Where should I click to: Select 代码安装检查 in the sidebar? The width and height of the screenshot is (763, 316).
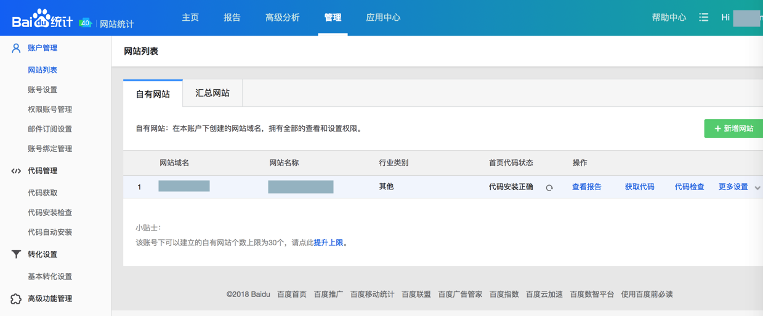(x=50, y=213)
